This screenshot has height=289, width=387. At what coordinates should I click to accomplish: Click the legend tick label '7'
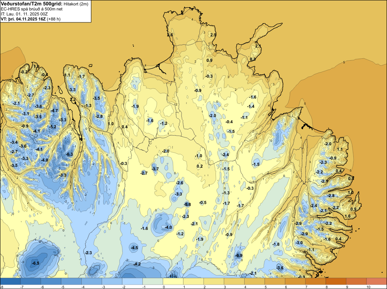(306, 287)
